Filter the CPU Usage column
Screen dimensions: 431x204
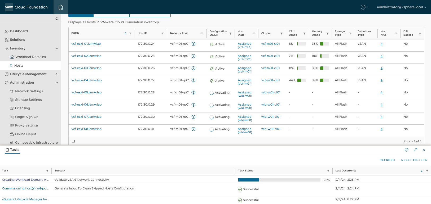(304, 34)
